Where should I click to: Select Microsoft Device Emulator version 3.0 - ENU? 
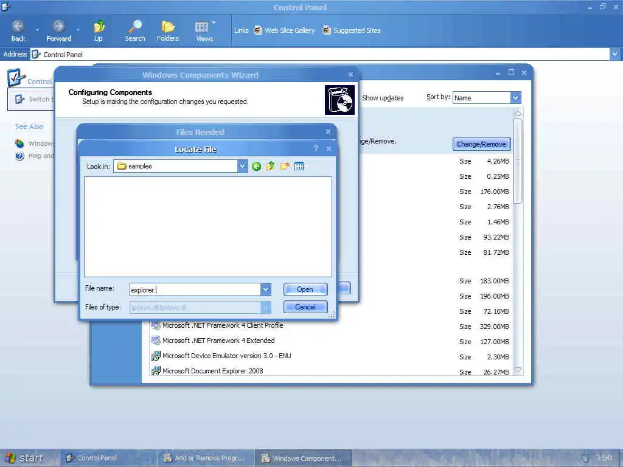pyautogui.click(x=226, y=355)
